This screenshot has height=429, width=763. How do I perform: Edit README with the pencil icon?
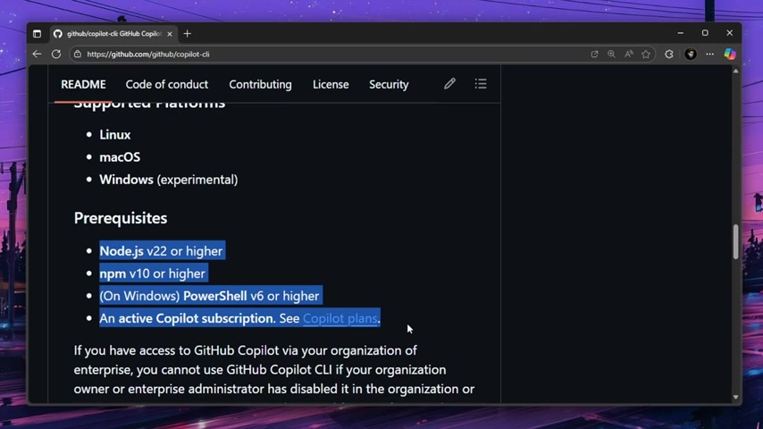pos(449,84)
